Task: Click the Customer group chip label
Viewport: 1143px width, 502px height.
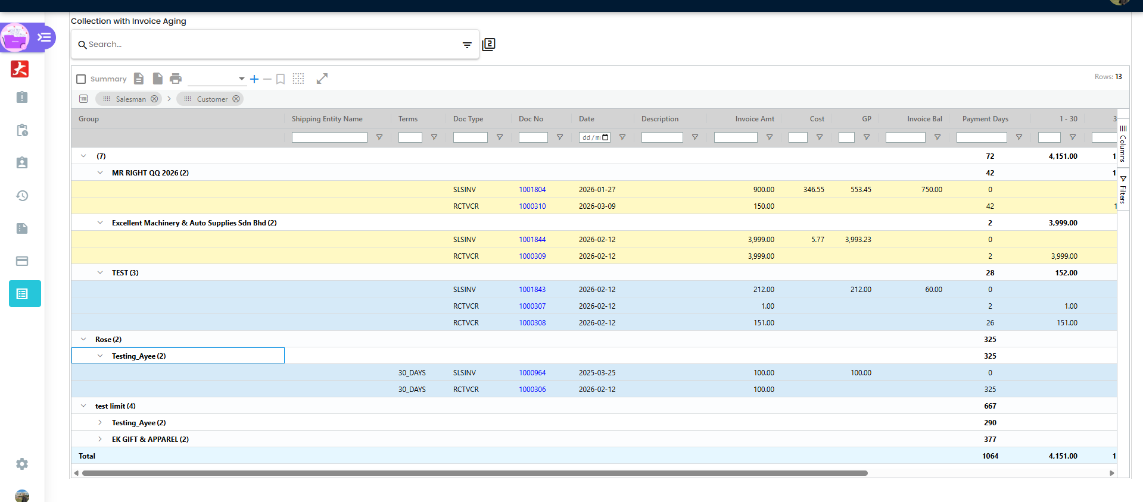Action: [212, 99]
